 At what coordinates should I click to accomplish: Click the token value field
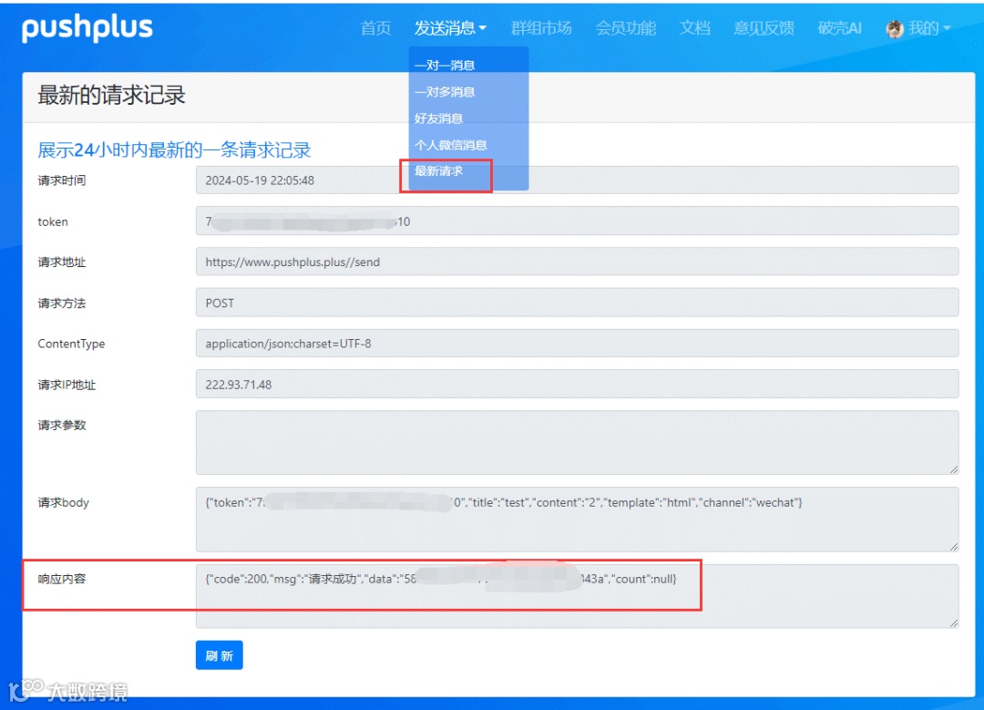577,221
